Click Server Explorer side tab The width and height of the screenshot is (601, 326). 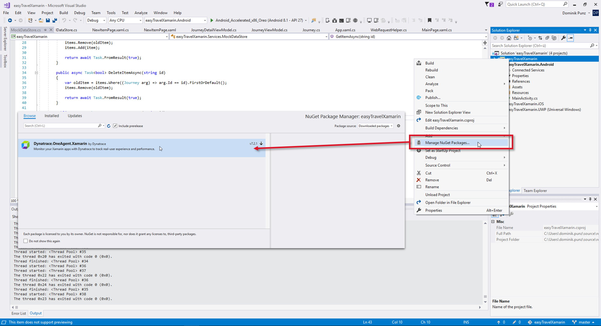tap(5, 38)
